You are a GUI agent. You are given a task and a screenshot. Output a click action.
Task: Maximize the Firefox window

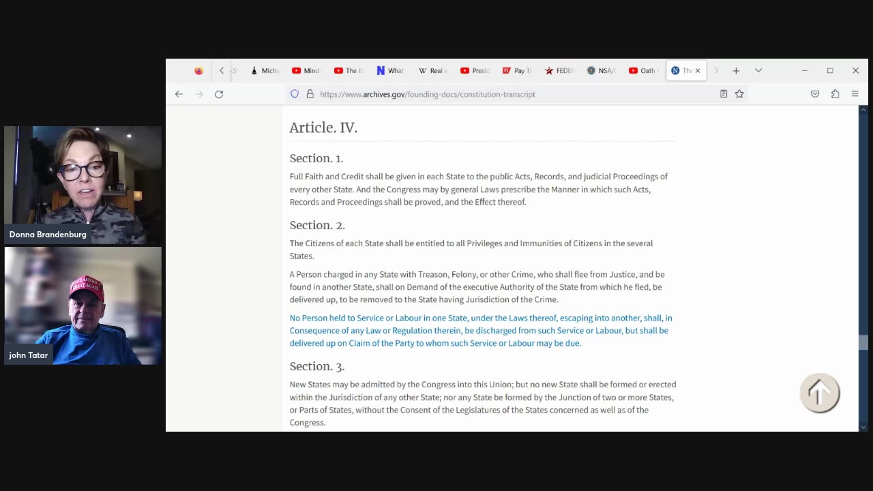(830, 70)
